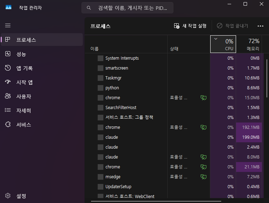The width and height of the screenshot is (269, 203).
Task: Click efficiency leaf icon on chrome 192.1MB row
Action: click(204, 127)
